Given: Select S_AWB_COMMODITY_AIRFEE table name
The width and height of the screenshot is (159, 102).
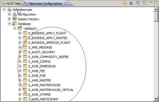Looking at the screenshot, I should tap(49, 57).
